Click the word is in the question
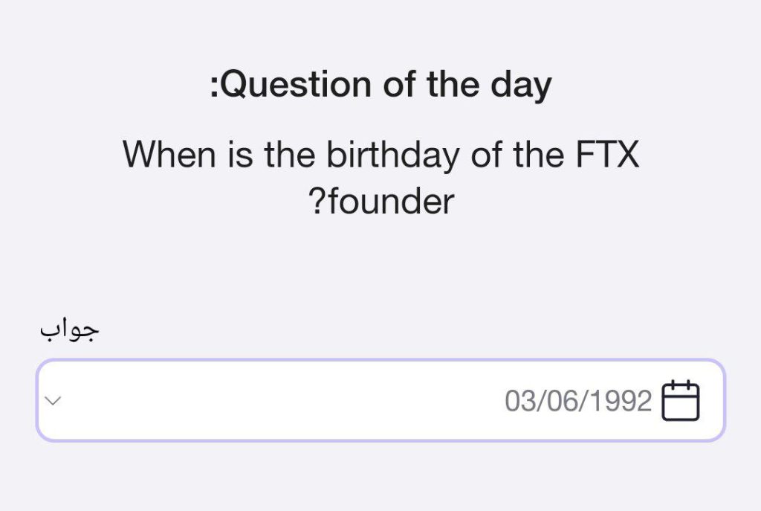761x511 pixels. pos(240,155)
